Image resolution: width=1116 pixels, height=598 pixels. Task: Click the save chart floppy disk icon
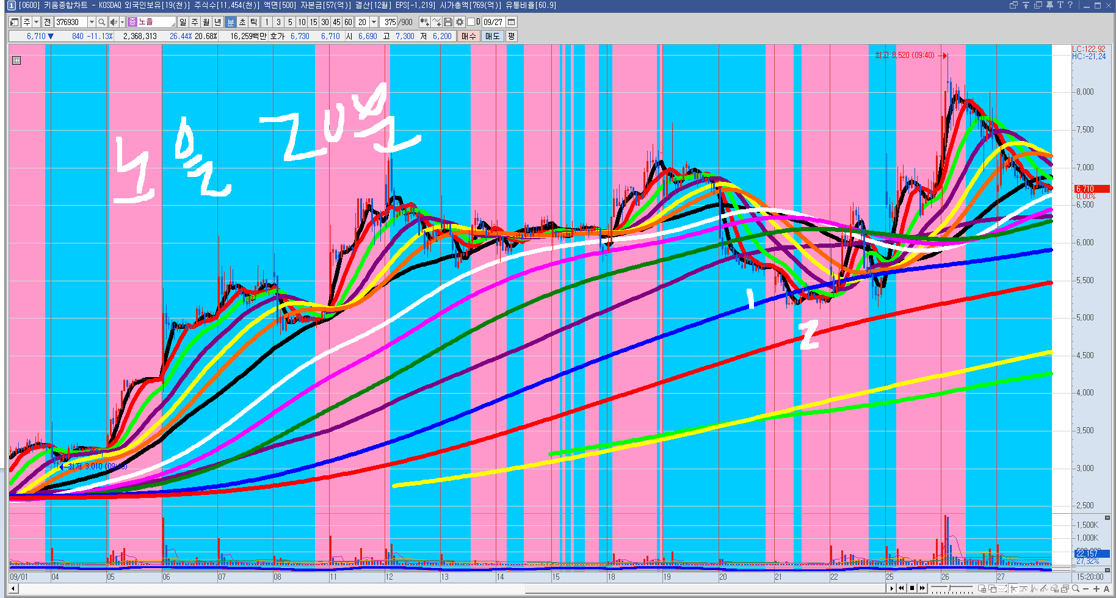coord(448,22)
